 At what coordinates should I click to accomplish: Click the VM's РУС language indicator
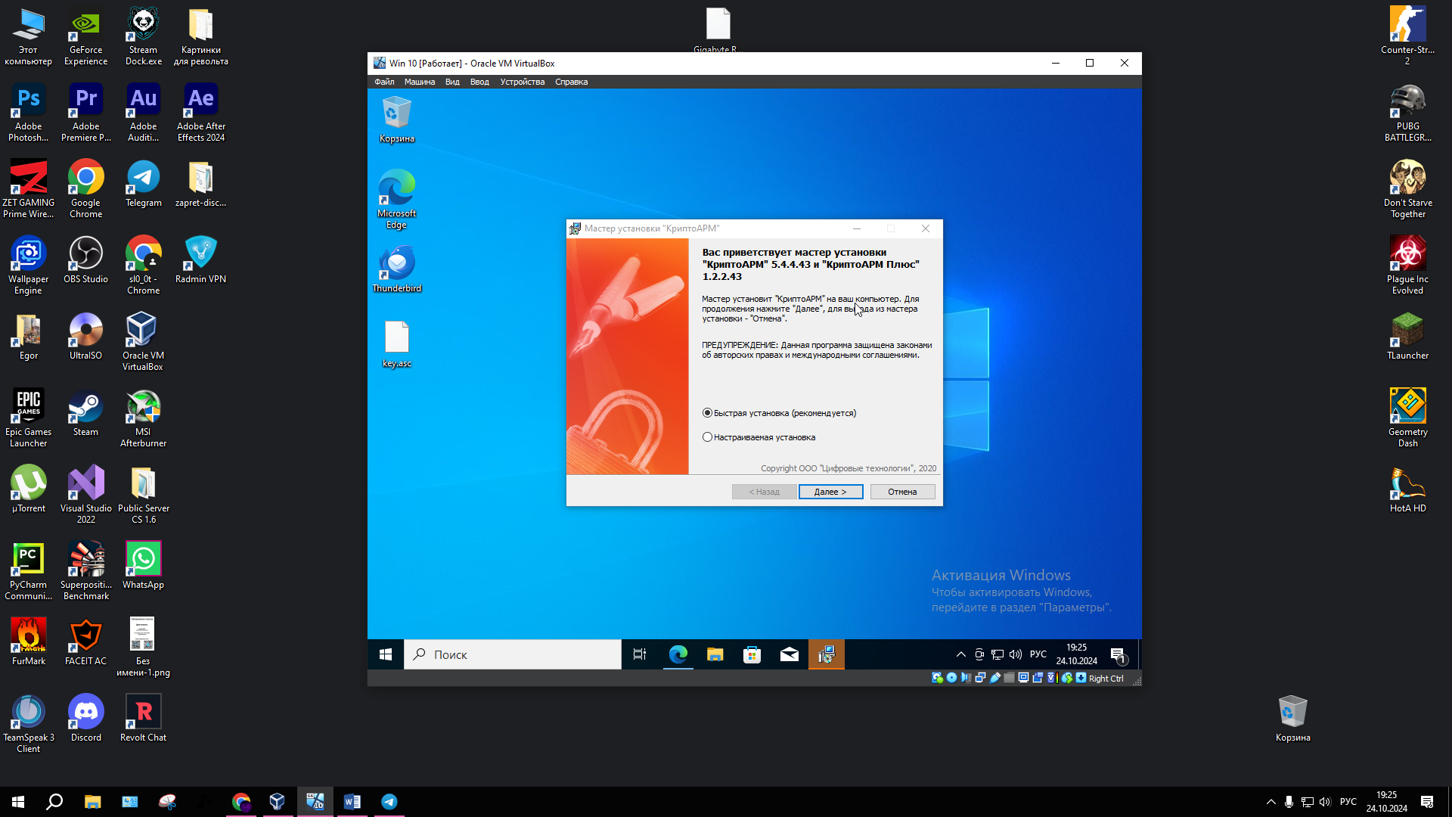[x=1038, y=654]
